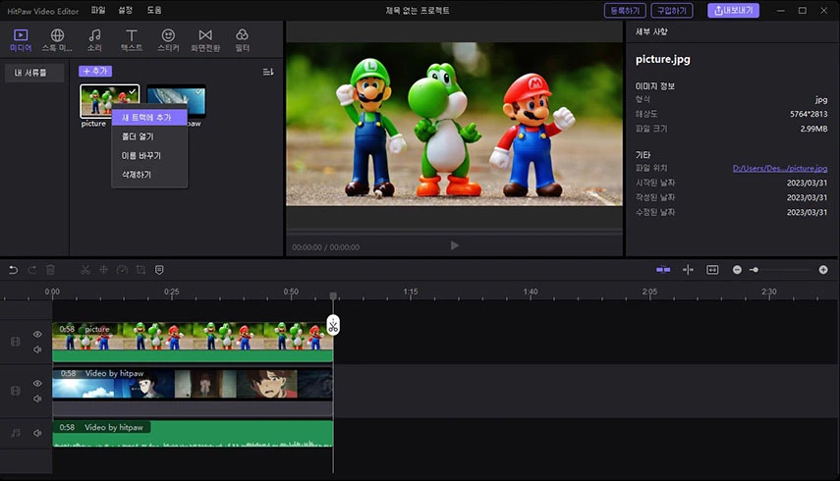
Task: Click the 등록하기 button
Action: [x=625, y=11]
